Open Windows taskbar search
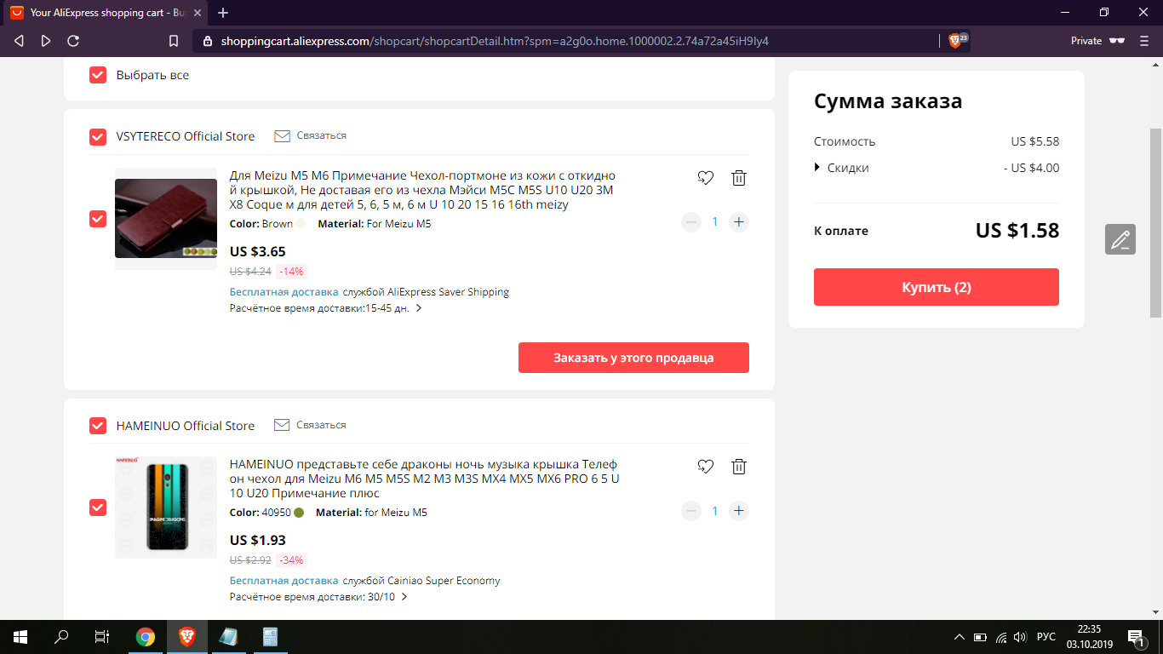1163x654 pixels. [x=61, y=637]
